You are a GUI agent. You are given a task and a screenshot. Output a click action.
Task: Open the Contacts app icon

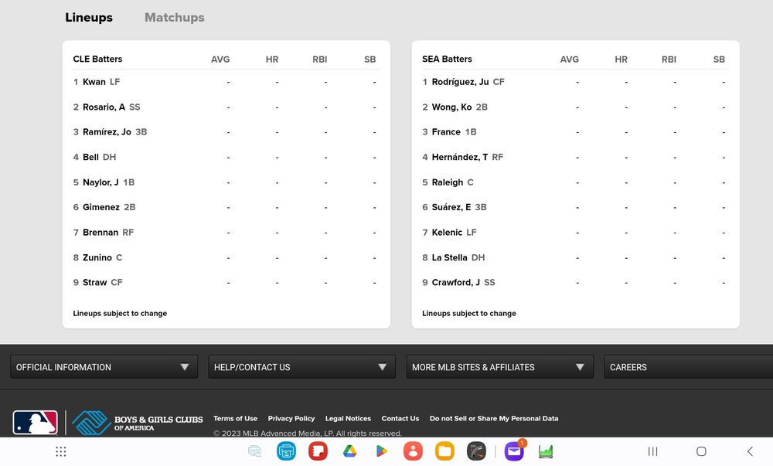tap(413, 451)
